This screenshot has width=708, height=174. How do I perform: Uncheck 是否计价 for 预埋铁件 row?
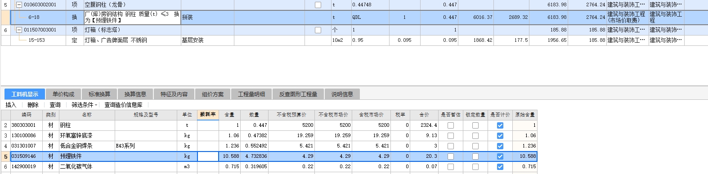(500, 156)
